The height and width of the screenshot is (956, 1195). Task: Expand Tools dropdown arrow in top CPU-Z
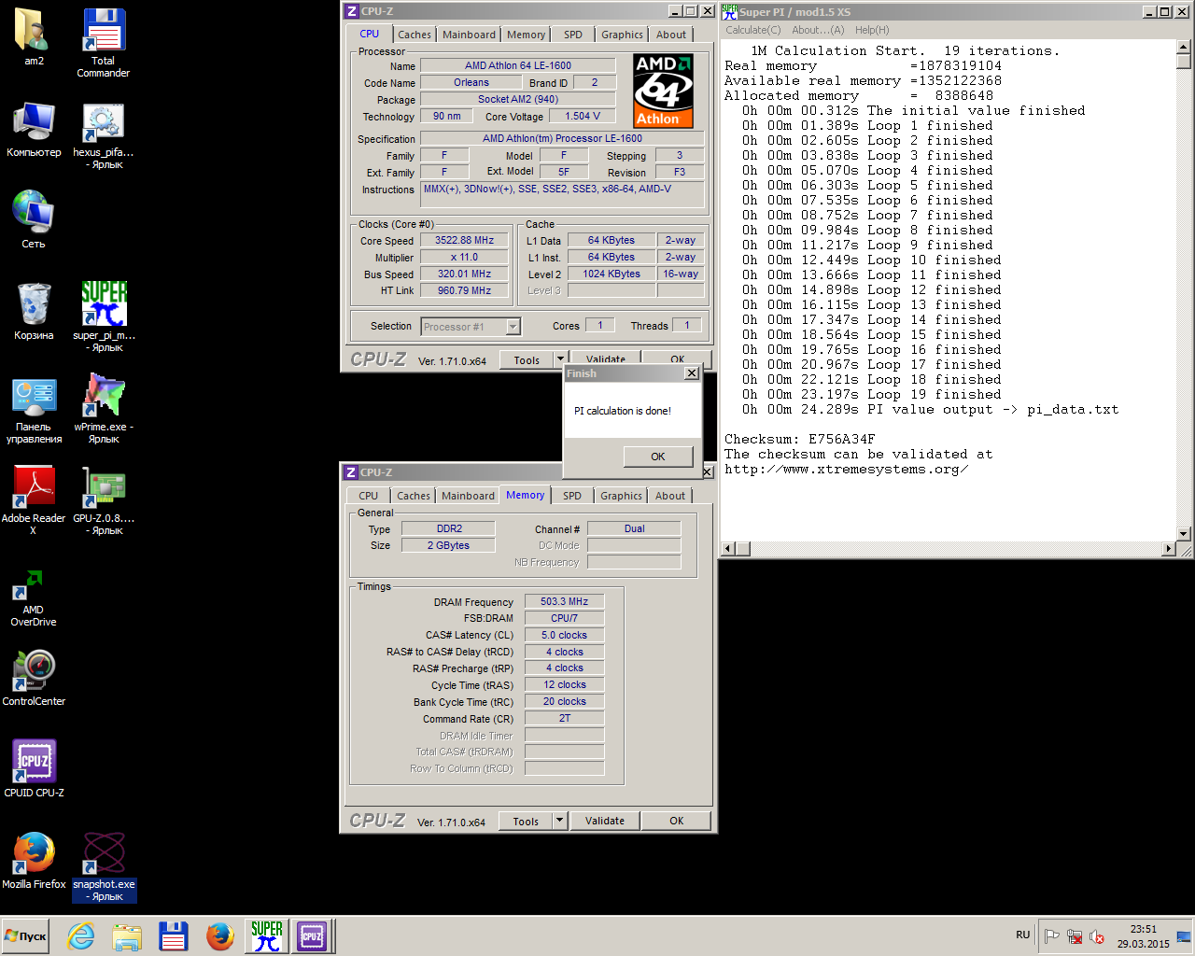560,359
